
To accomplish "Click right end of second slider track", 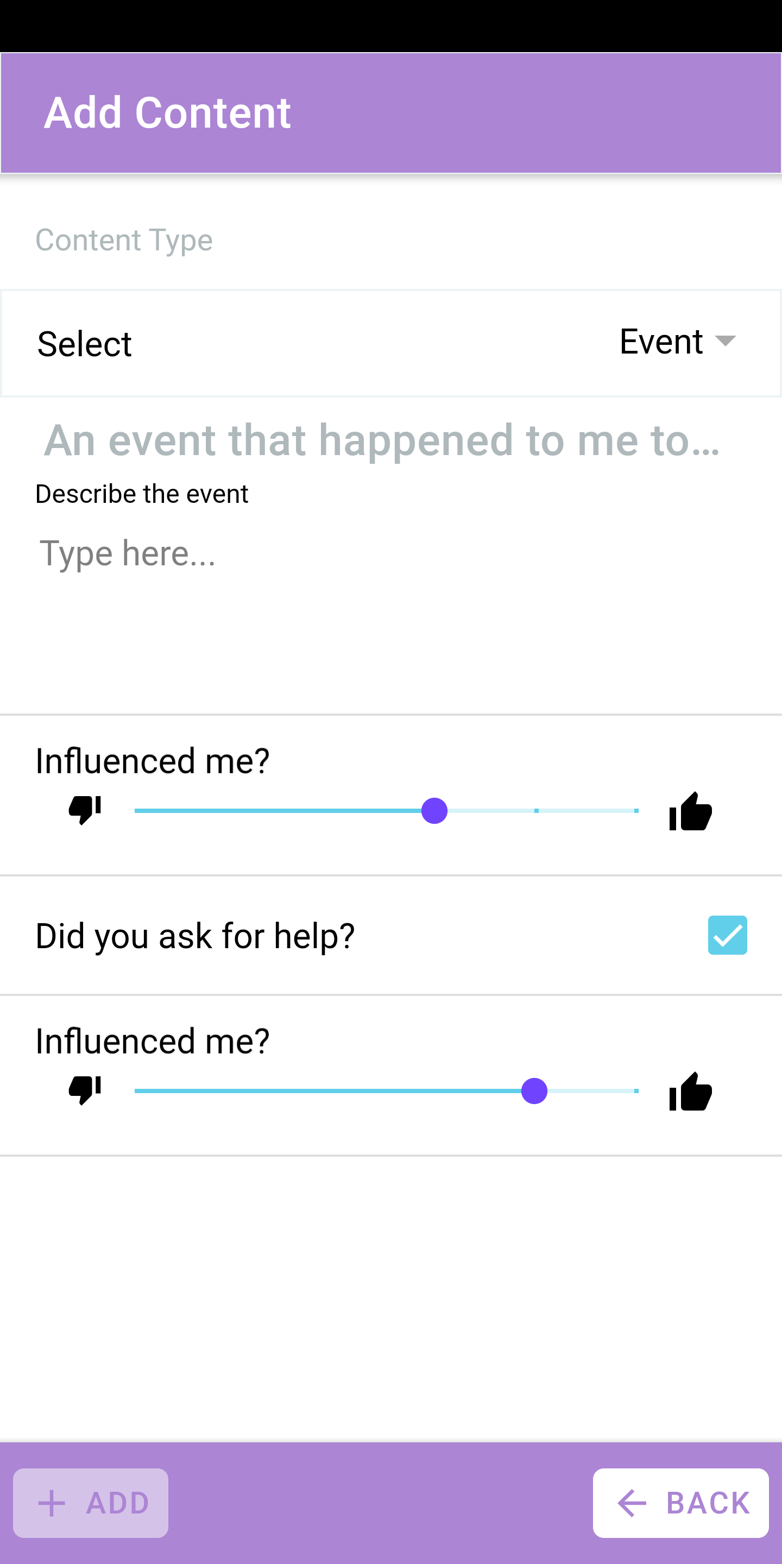I will (x=636, y=1091).
